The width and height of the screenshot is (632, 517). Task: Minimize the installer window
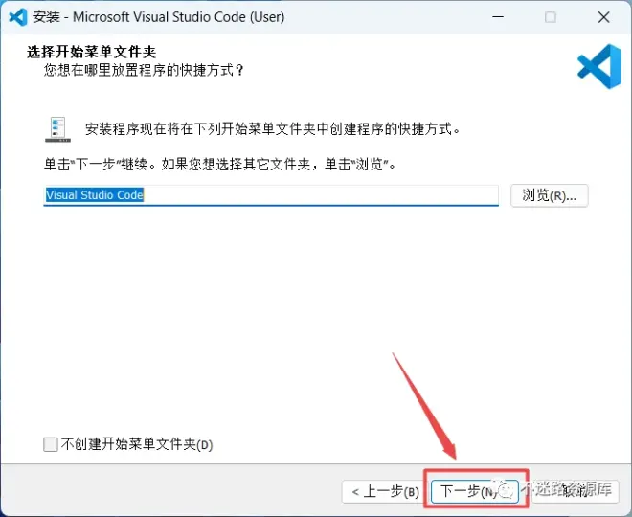498,17
